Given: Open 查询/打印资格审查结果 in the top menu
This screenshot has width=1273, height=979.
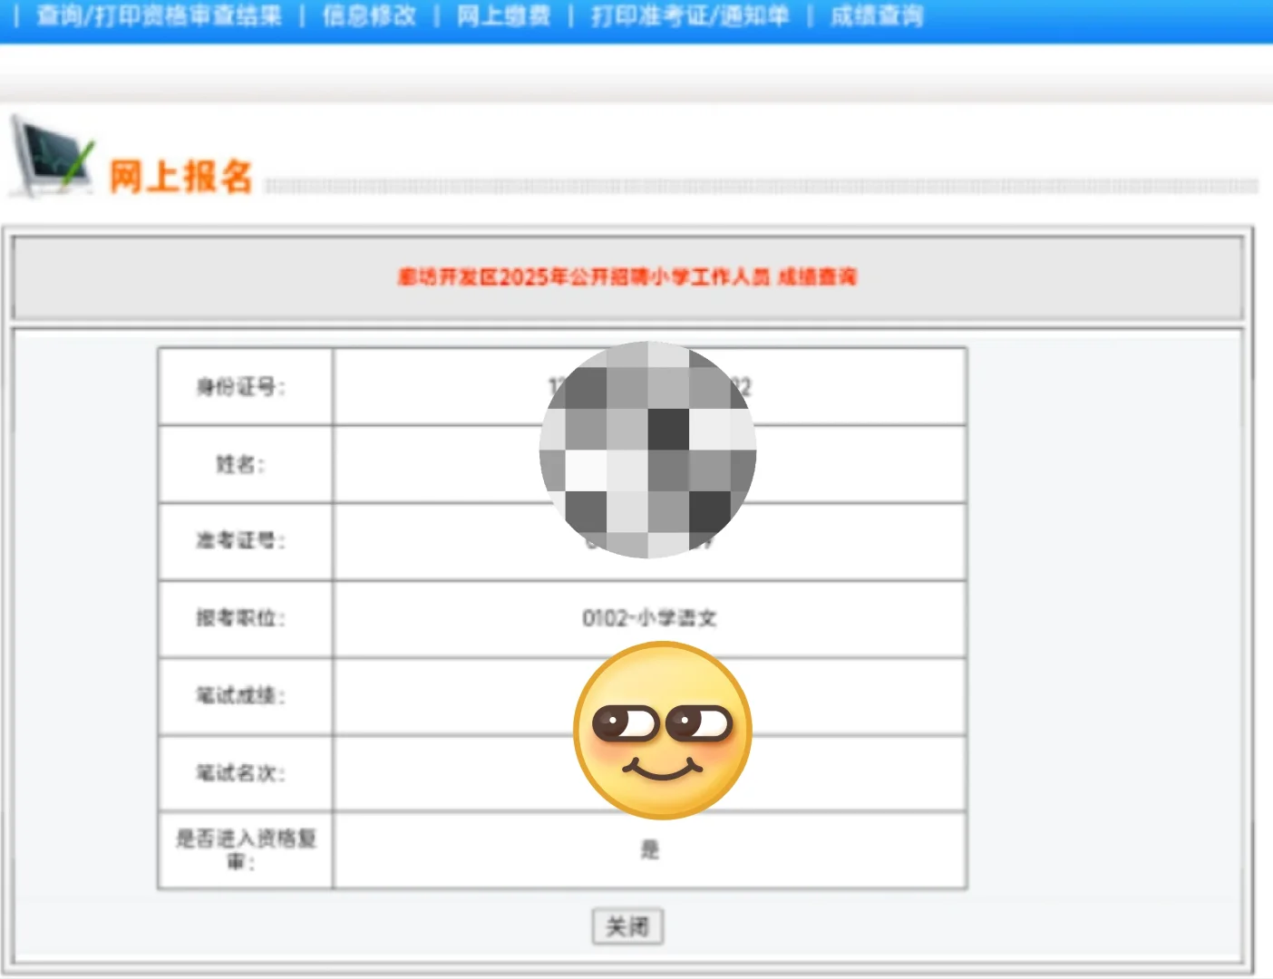Looking at the screenshot, I should click(x=159, y=15).
